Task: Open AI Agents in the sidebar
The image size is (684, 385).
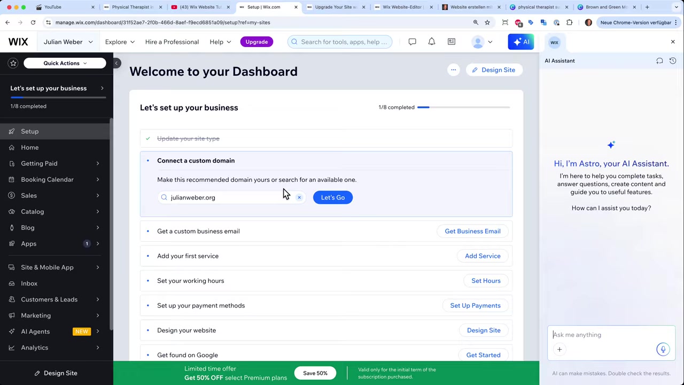Action: (x=54, y=332)
